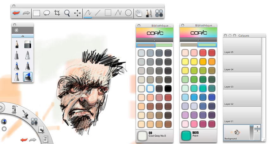Pick the pure black swatch in gray library
This screenshot has width=269, height=144.
(x=168, y=89)
